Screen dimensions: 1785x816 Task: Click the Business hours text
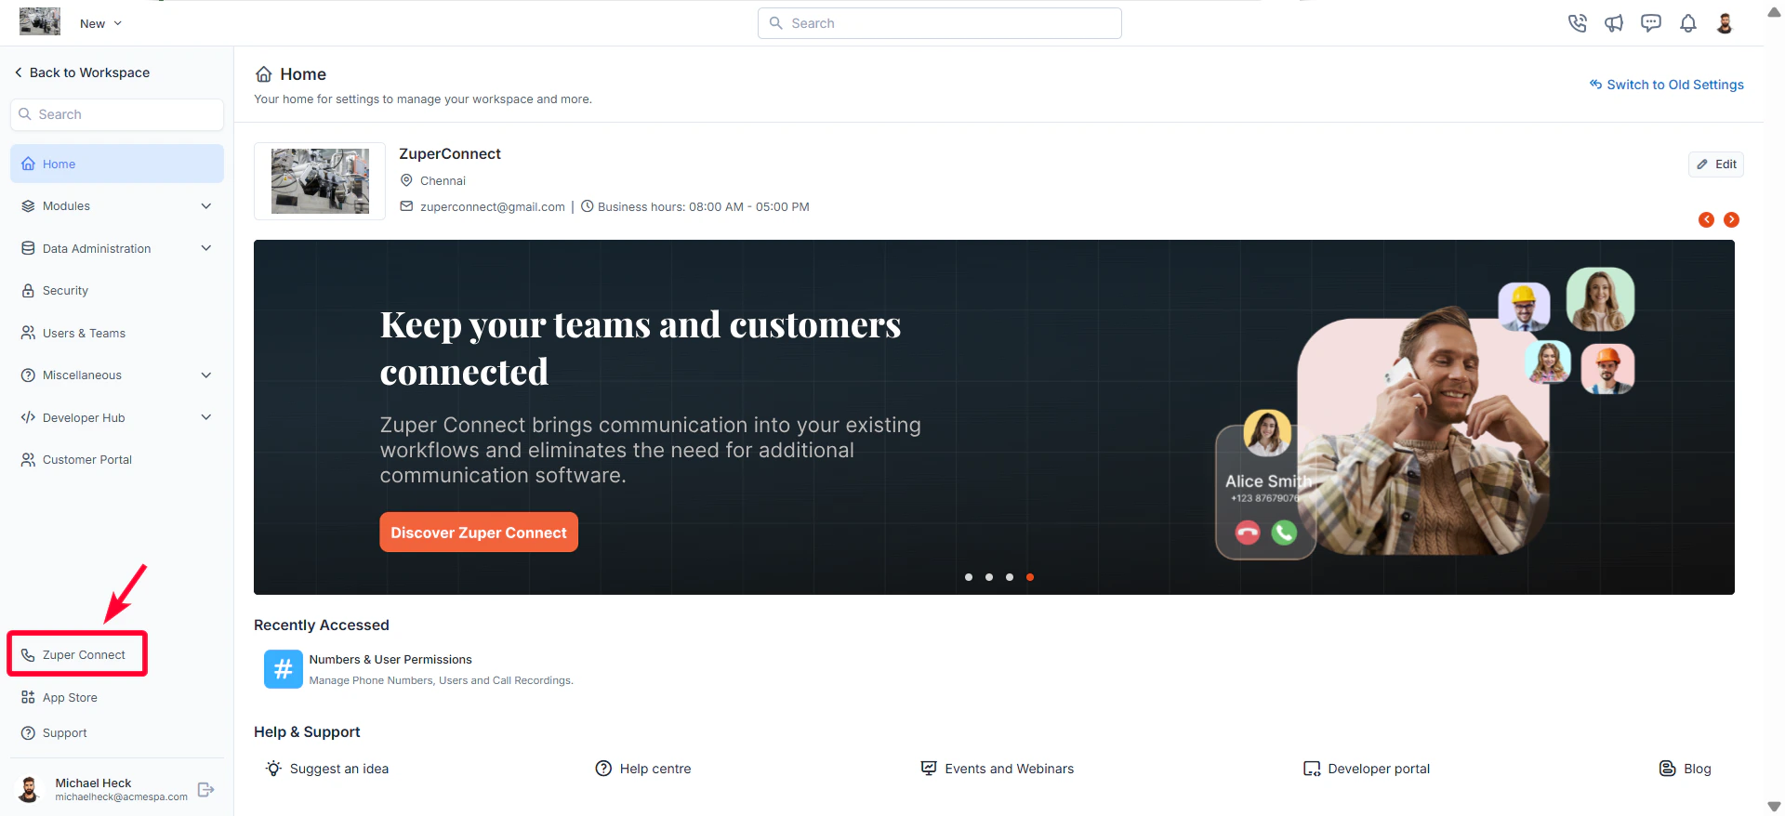coord(704,207)
